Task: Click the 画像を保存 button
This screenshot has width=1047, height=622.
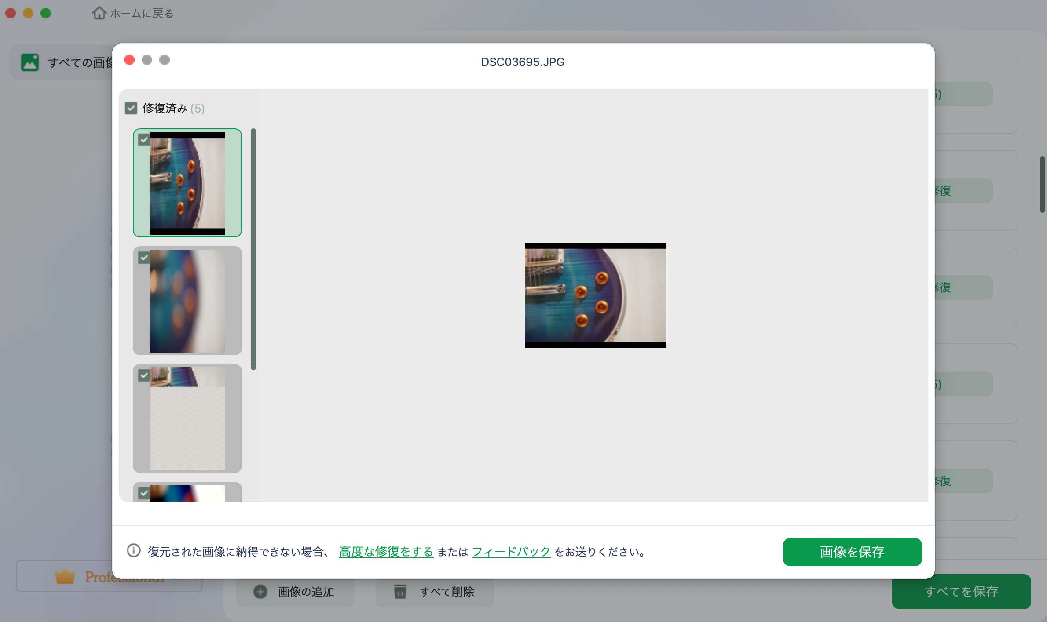Action: click(x=852, y=552)
